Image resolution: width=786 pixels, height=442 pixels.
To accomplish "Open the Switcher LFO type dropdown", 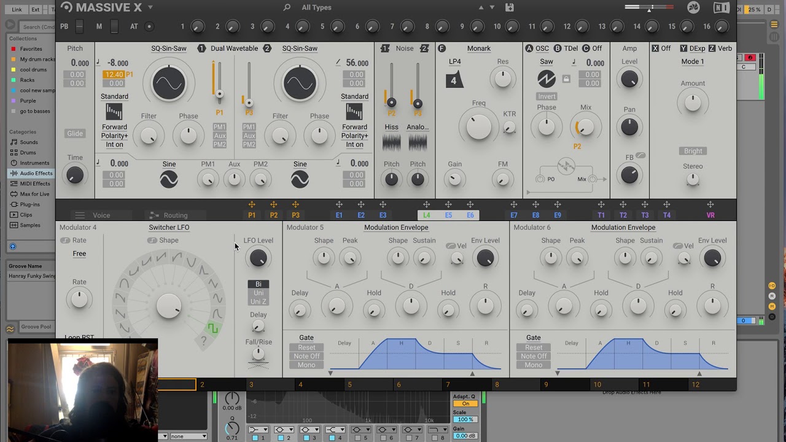I will [x=169, y=227].
